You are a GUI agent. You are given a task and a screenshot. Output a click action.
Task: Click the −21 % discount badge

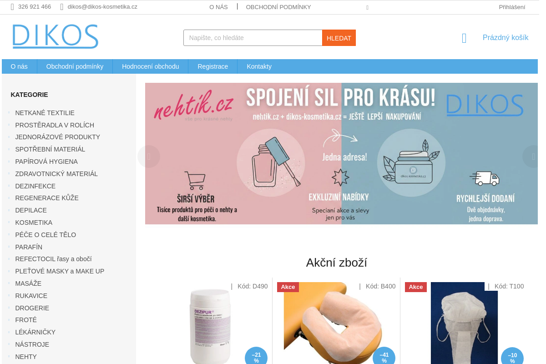click(x=256, y=357)
